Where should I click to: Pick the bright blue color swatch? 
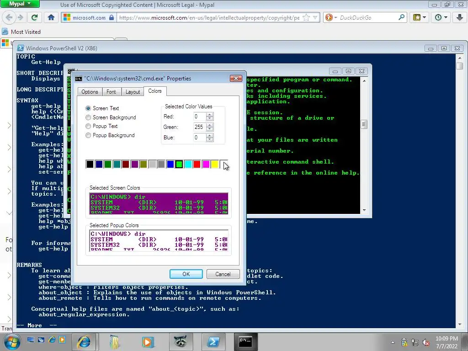170,164
